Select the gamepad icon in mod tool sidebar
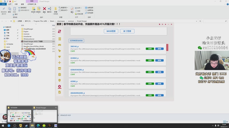 tap(60, 45)
